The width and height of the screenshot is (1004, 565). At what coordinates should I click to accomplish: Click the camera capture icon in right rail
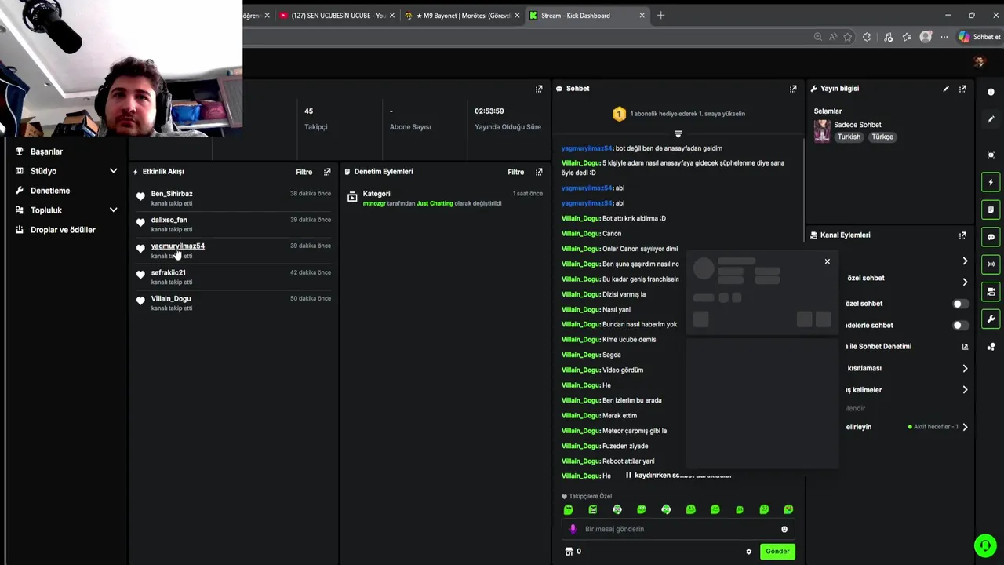[991, 155]
